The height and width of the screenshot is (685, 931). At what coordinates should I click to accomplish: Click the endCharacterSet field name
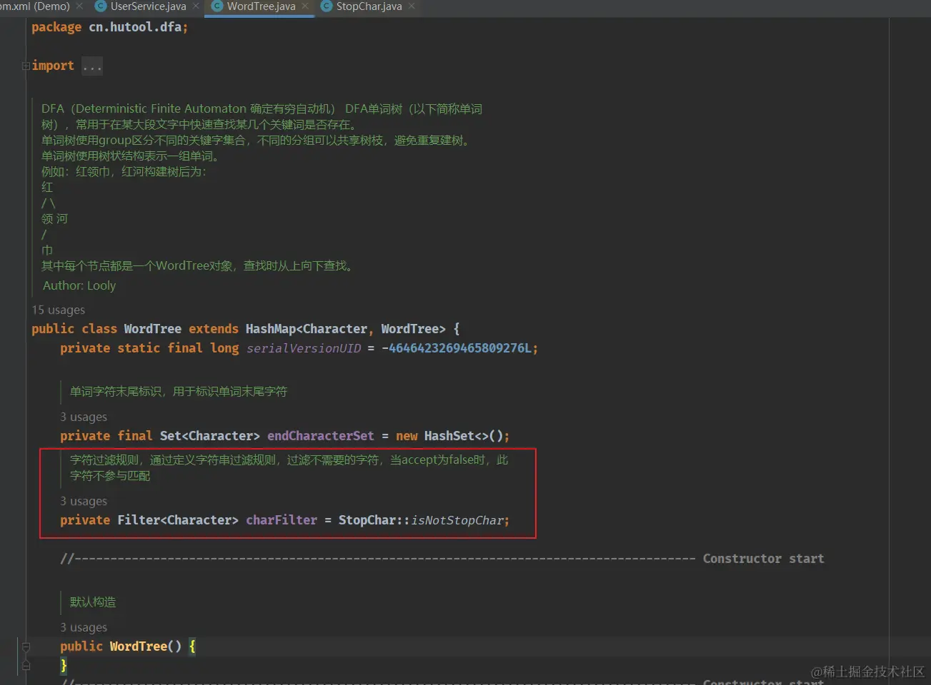[x=321, y=436]
